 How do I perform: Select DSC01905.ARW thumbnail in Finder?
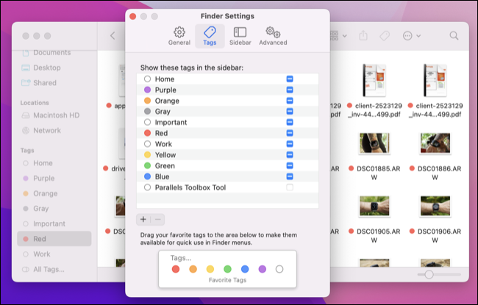point(374,206)
